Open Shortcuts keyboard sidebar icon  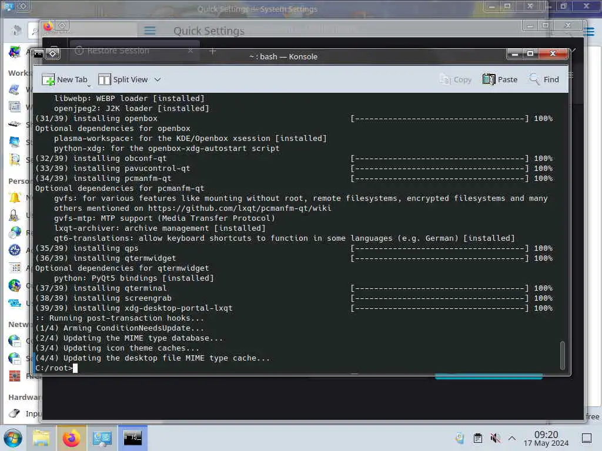pos(15,124)
